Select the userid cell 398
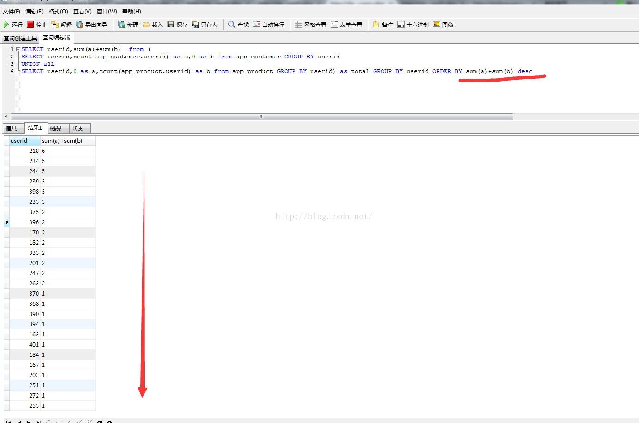 pyautogui.click(x=25, y=192)
